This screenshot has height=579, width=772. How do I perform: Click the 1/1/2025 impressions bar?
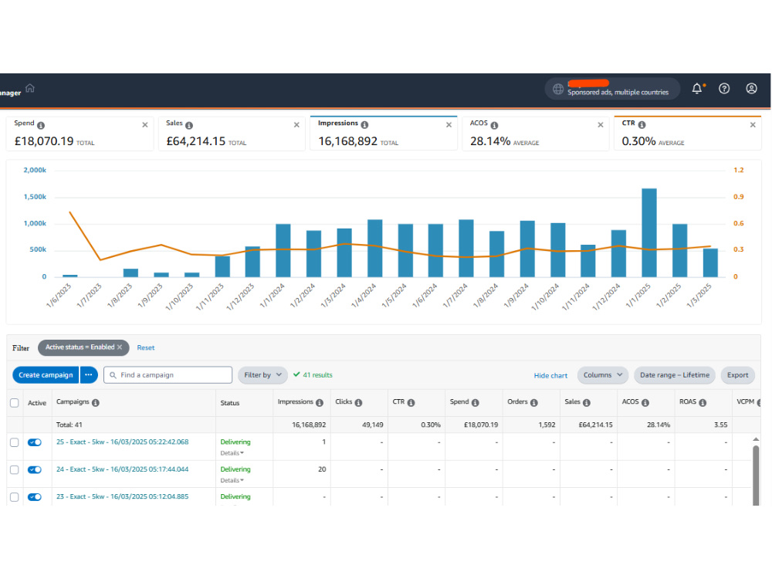tap(649, 232)
